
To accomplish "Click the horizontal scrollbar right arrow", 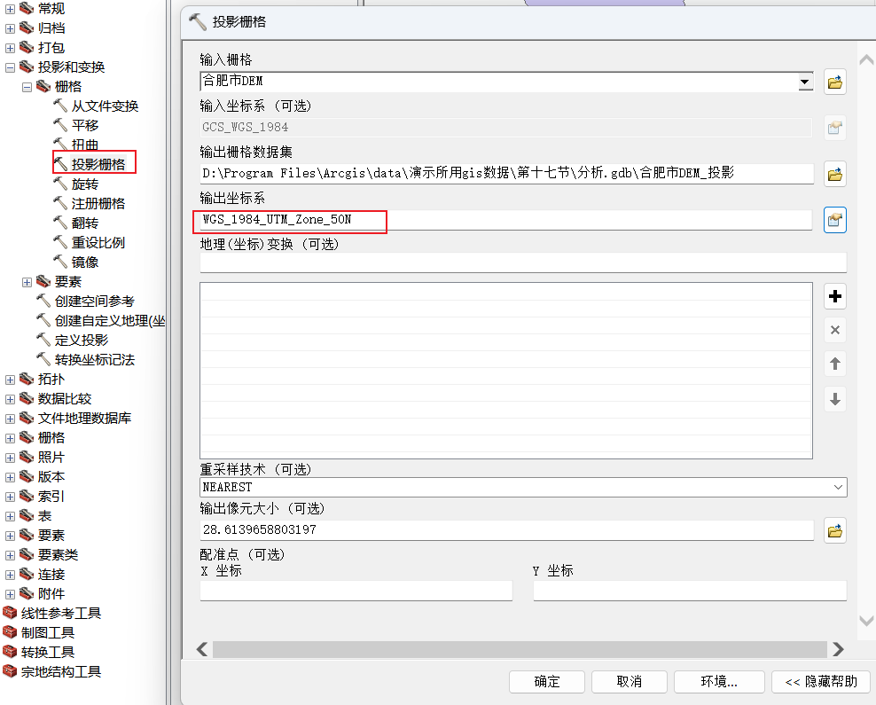I will pyautogui.click(x=838, y=649).
